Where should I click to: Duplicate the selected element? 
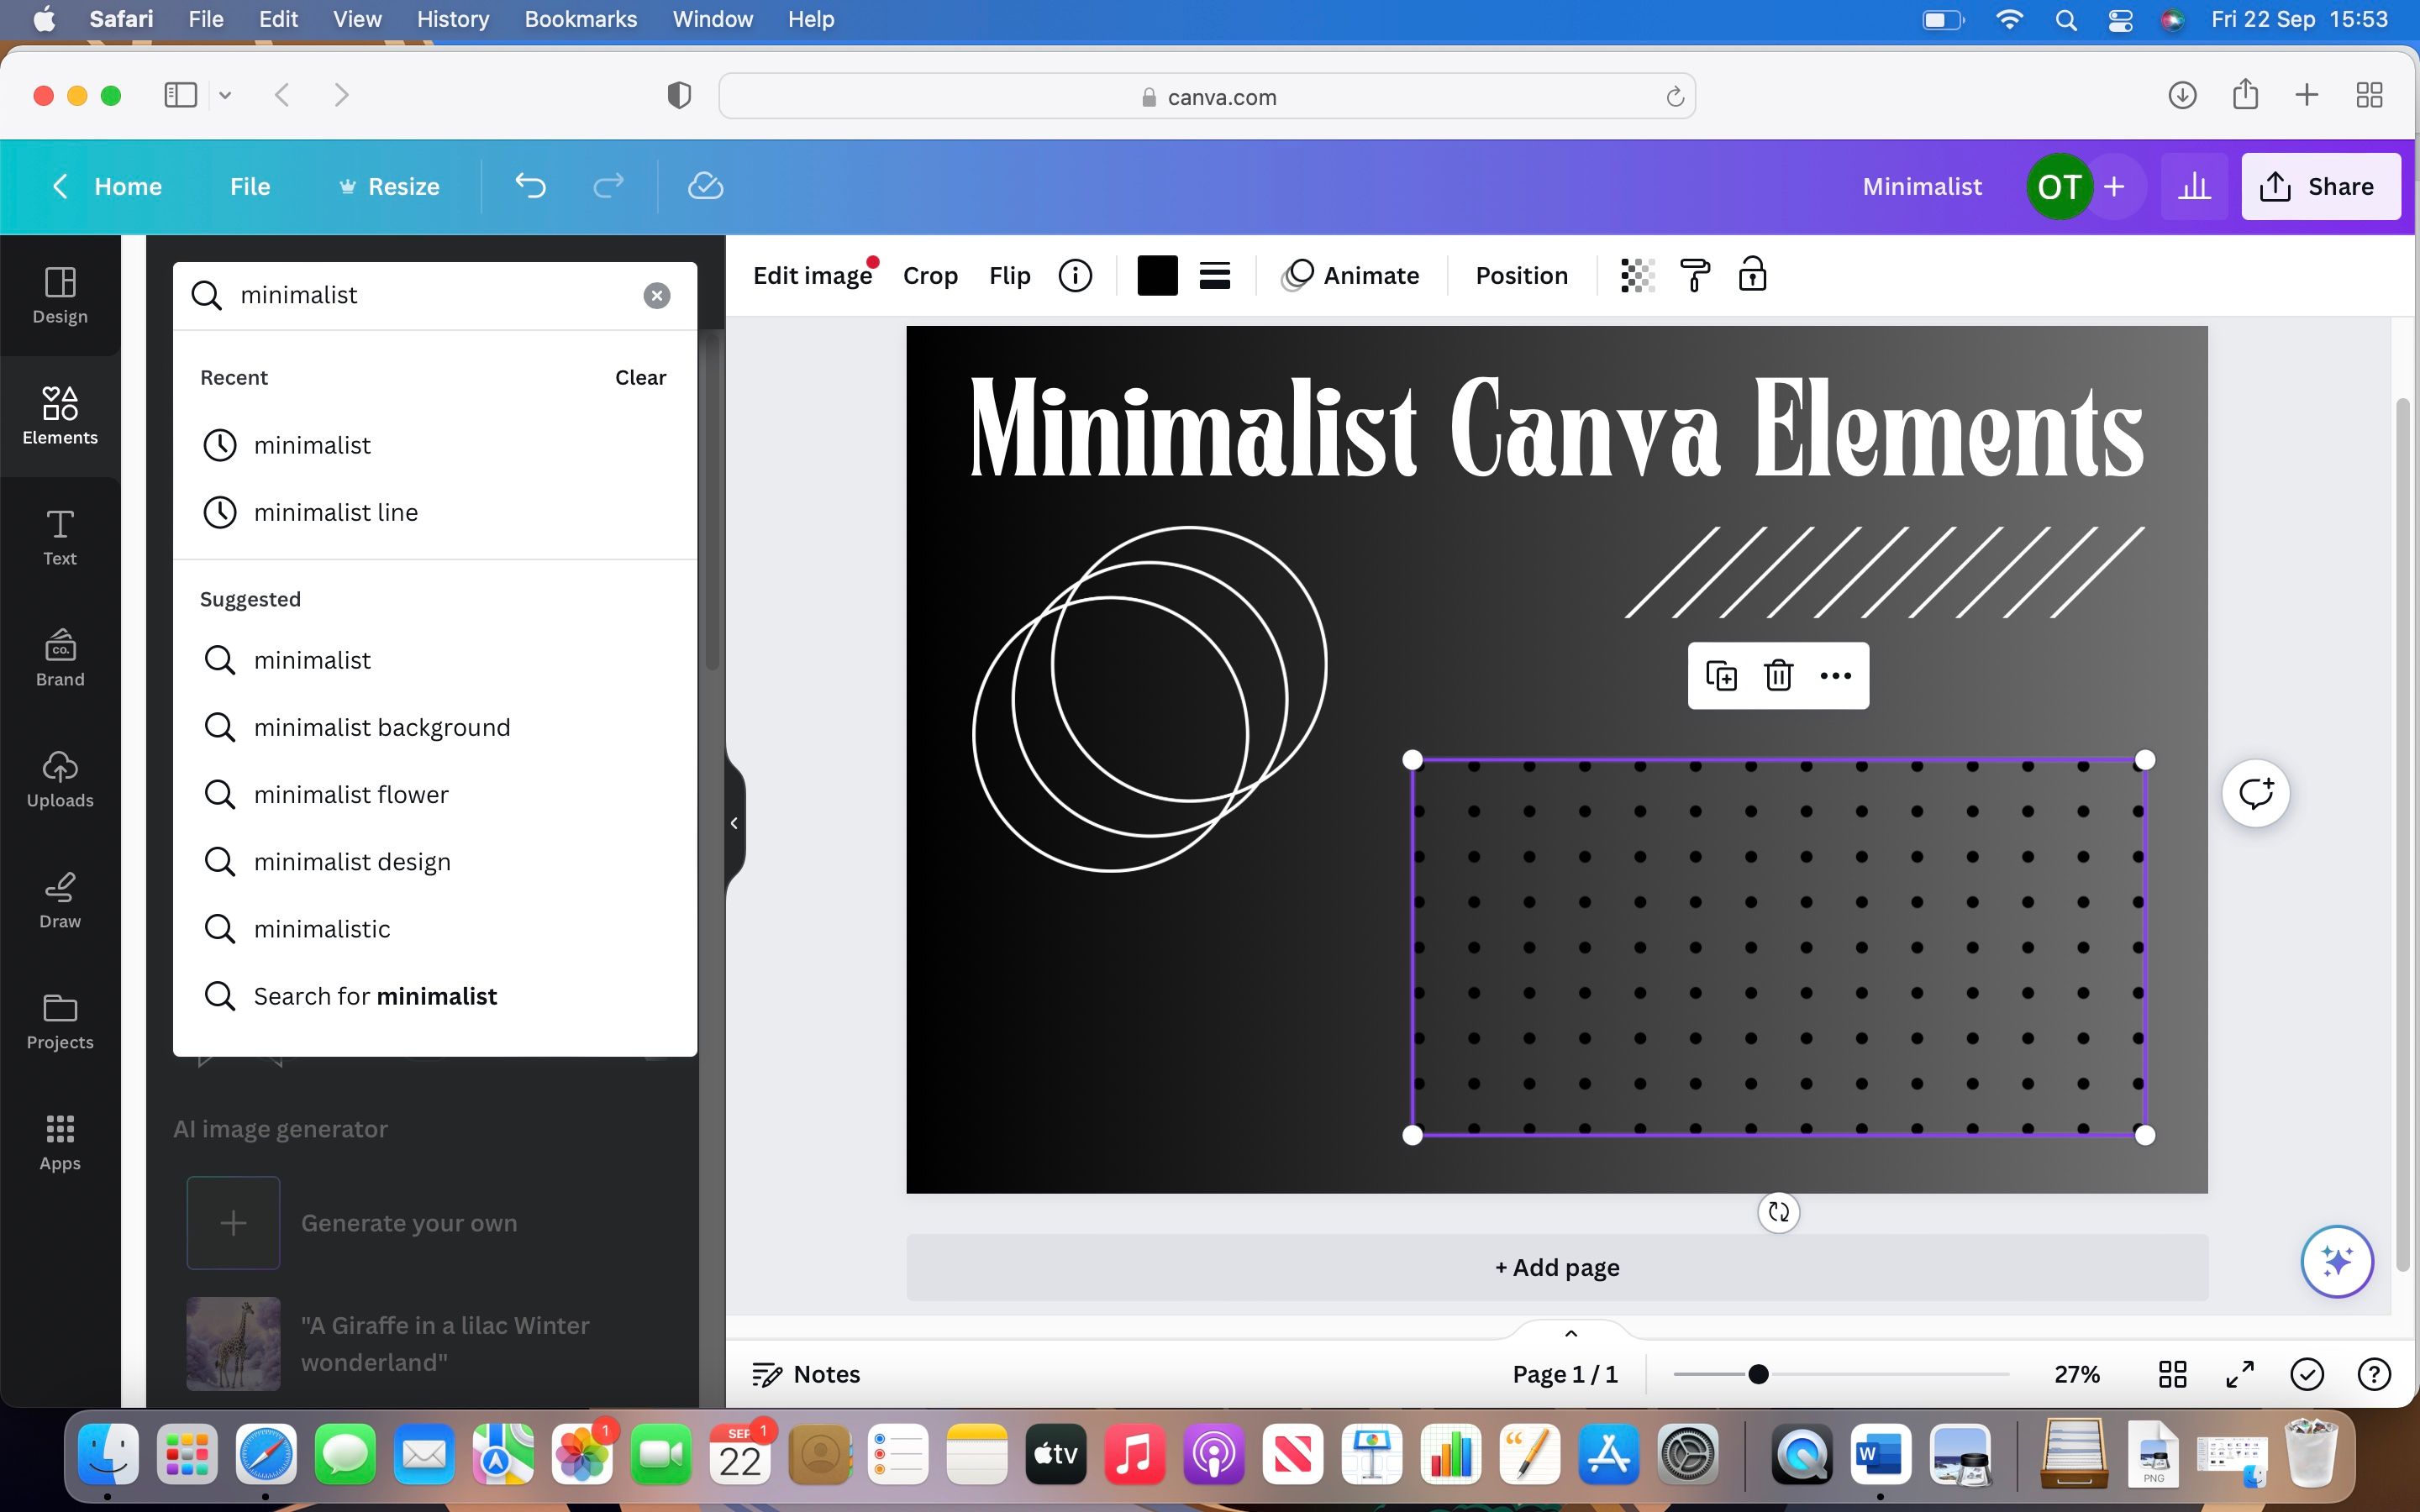click(1721, 676)
